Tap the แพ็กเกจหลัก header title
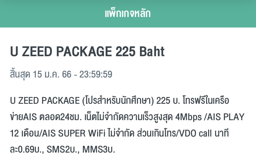This screenshot has height=160, width=256. click(x=128, y=13)
